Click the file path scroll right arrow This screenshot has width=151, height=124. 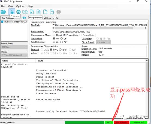pyautogui.click(x=146, y=28)
